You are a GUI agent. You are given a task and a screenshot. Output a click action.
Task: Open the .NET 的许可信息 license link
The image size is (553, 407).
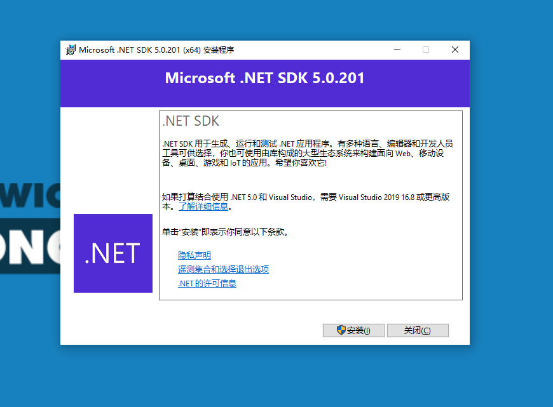(207, 283)
